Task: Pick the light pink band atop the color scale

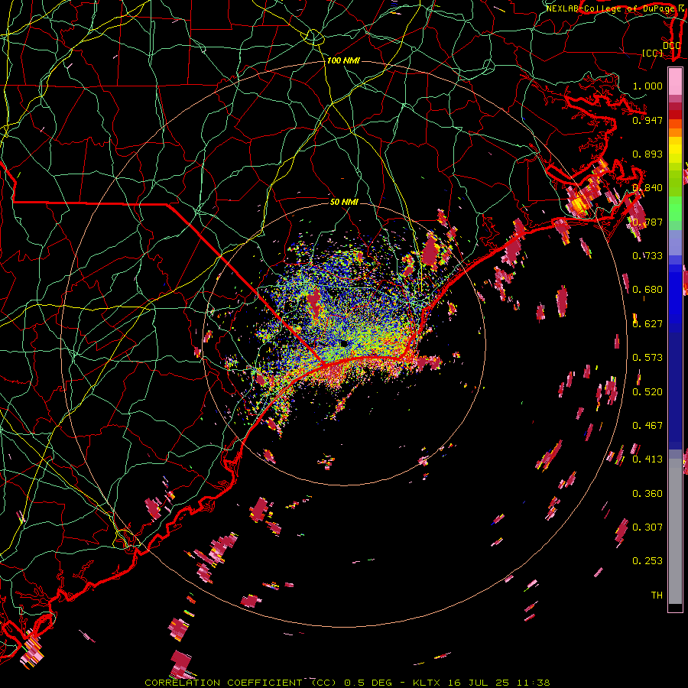Action: point(675,82)
